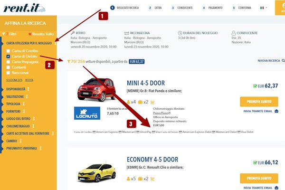Screen dimensions: 285x190
Task: Click the funnel icon beside 70/256 vetture
Action: [68, 61]
